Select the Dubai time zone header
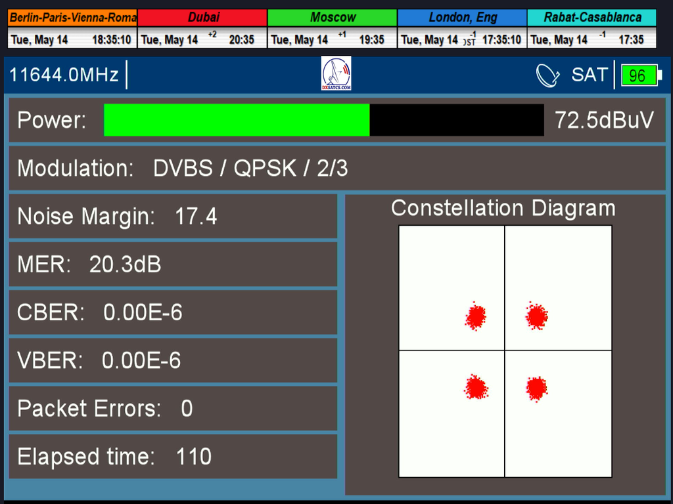This screenshot has height=504, width=673. click(202, 18)
